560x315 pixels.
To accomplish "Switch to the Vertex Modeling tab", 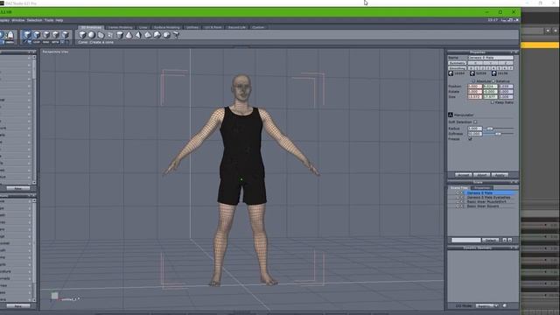I will pos(120,27).
